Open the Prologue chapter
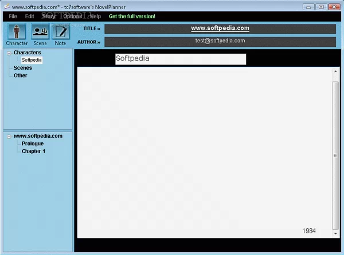Viewport: 344px width, 255px height. 33,144
